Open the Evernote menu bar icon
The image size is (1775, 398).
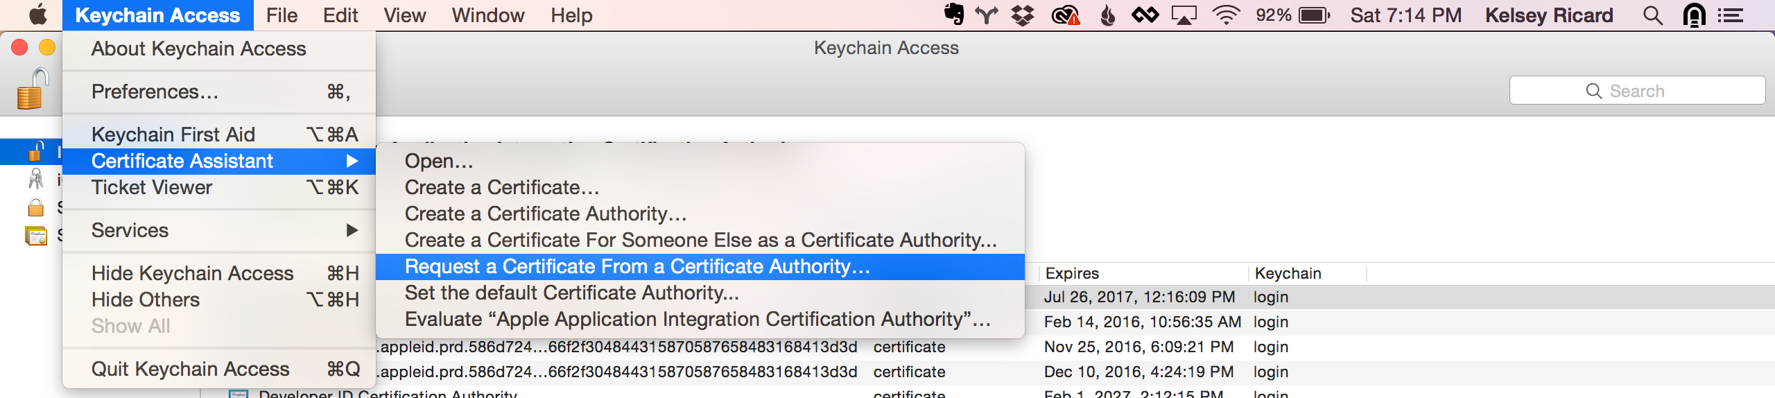(954, 15)
